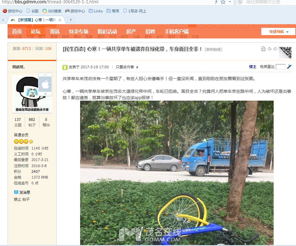
Task: Click the arrow after 只看该作者
Action: click(x=137, y=67)
